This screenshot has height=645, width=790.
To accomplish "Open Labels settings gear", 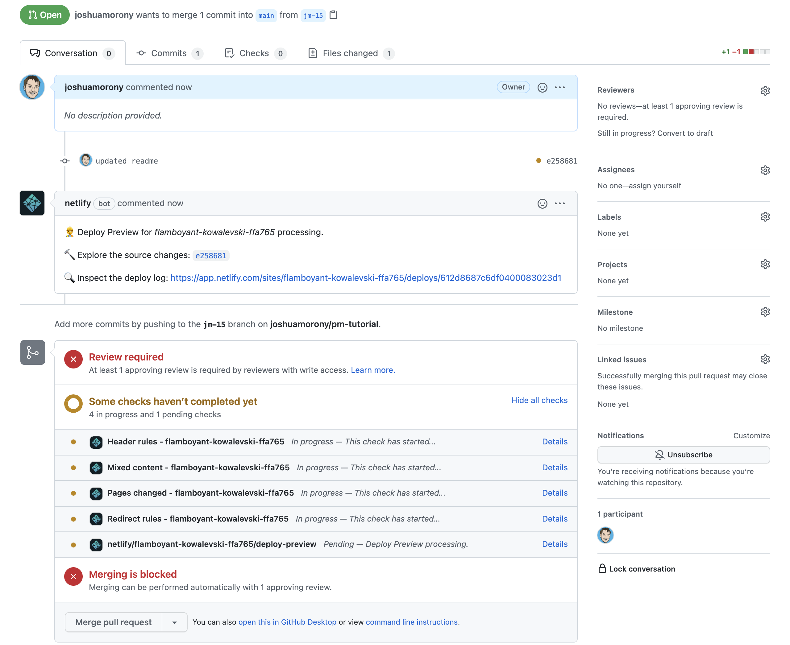I will click(x=765, y=217).
